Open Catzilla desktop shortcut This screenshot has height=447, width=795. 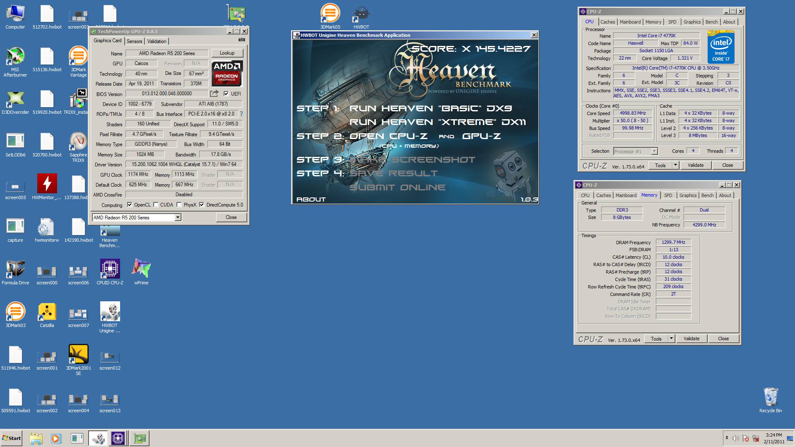click(x=47, y=315)
